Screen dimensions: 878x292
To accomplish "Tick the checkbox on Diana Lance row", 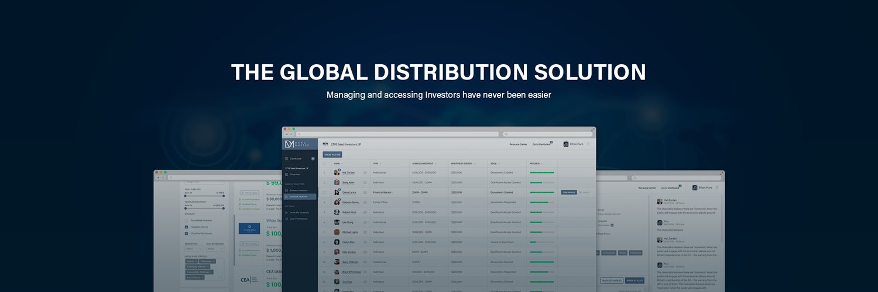I will click(x=325, y=192).
